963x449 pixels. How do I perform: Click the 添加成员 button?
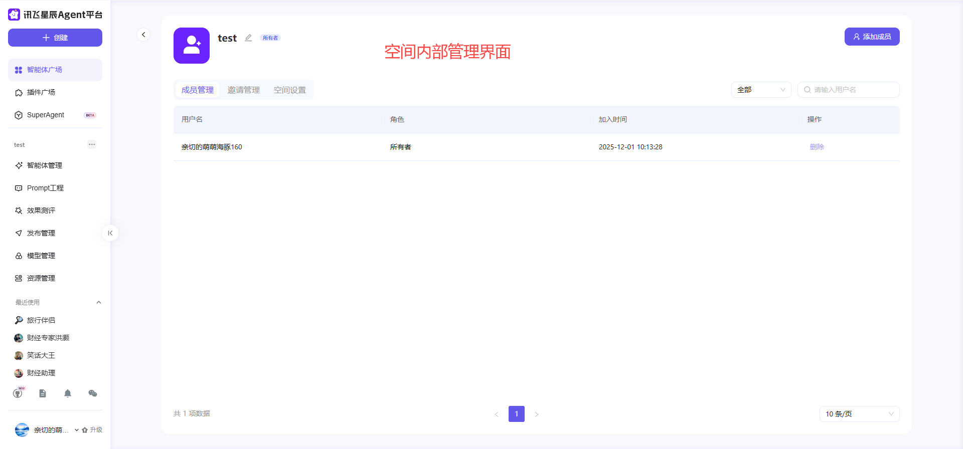pyautogui.click(x=872, y=37)
